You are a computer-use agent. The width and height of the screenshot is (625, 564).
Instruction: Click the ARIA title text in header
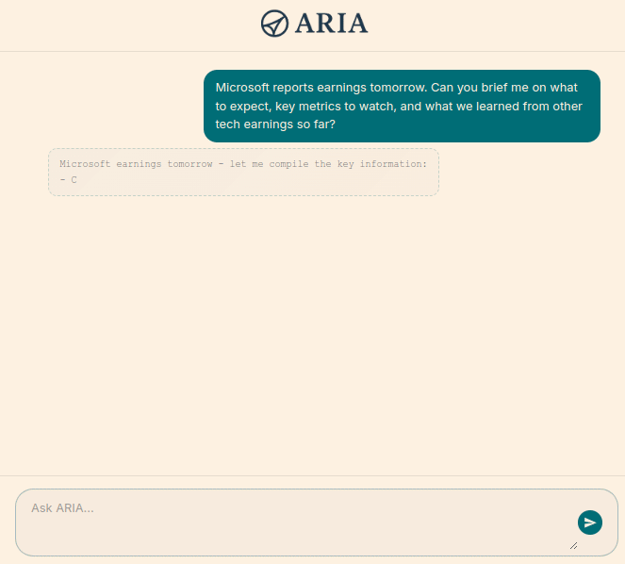331,24
